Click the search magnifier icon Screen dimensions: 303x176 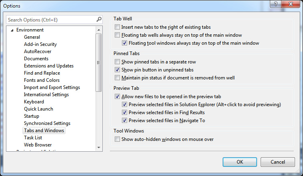coord(99,20)
